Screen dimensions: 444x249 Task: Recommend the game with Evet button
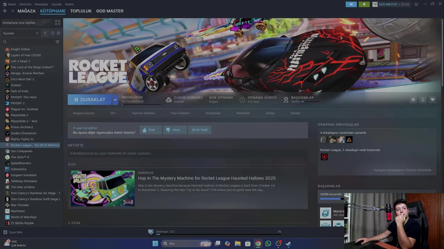coord(151,130)
